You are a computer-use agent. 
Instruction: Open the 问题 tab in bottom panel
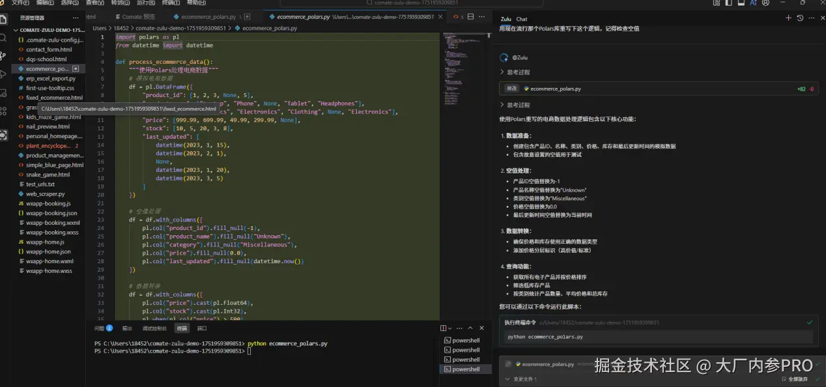click(104, 328)
